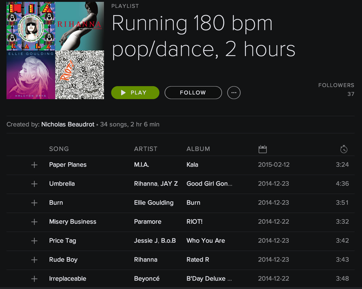Image resolution: width=362 pixels, height=289 pixels.
Task: Open the album Kala
Action: [x=192, y=165]
